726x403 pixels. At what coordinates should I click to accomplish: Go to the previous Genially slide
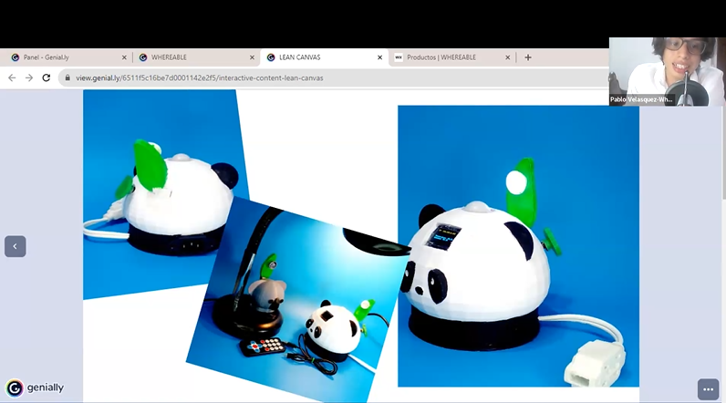coord(15,246)
